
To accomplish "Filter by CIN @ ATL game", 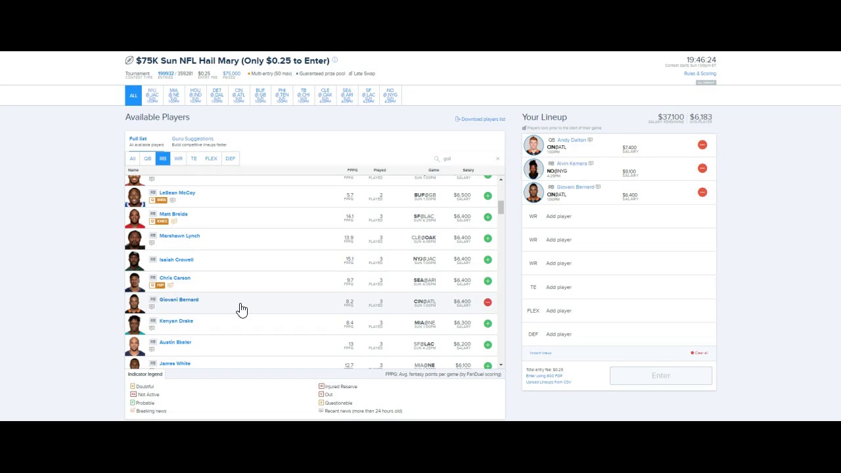I will 239,95.
